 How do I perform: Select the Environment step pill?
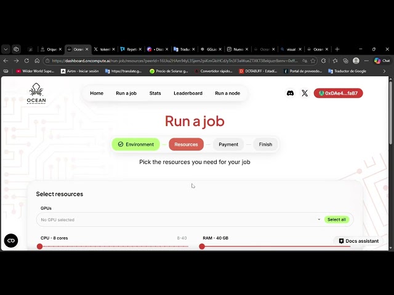[x=135, y=144]
